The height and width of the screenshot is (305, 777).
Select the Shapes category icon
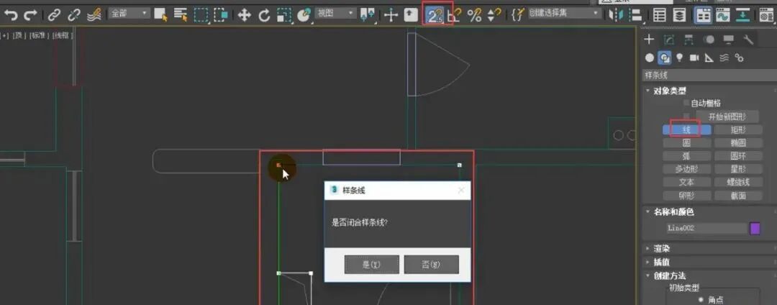point(665,58)
